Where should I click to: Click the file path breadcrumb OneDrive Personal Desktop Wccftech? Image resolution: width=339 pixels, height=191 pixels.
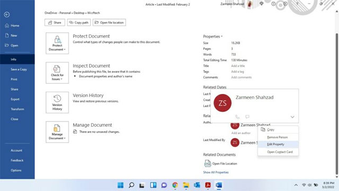(72, 13)
